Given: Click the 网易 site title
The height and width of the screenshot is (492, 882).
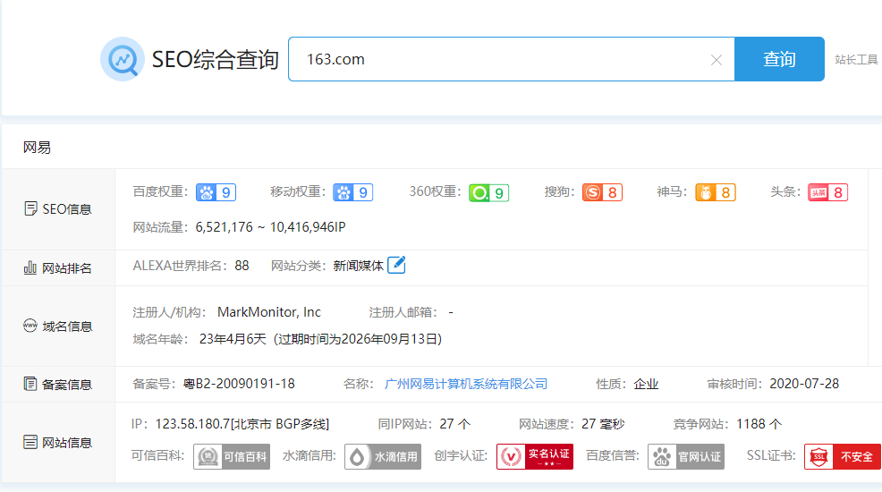Looking at the screenshot, I should click(38, 148).
